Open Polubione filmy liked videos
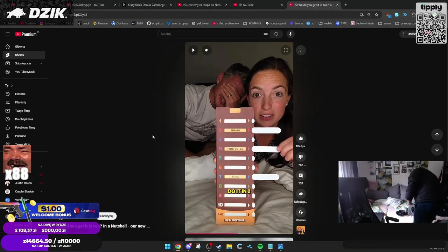 pyautogui.click(x=24, y=127)
